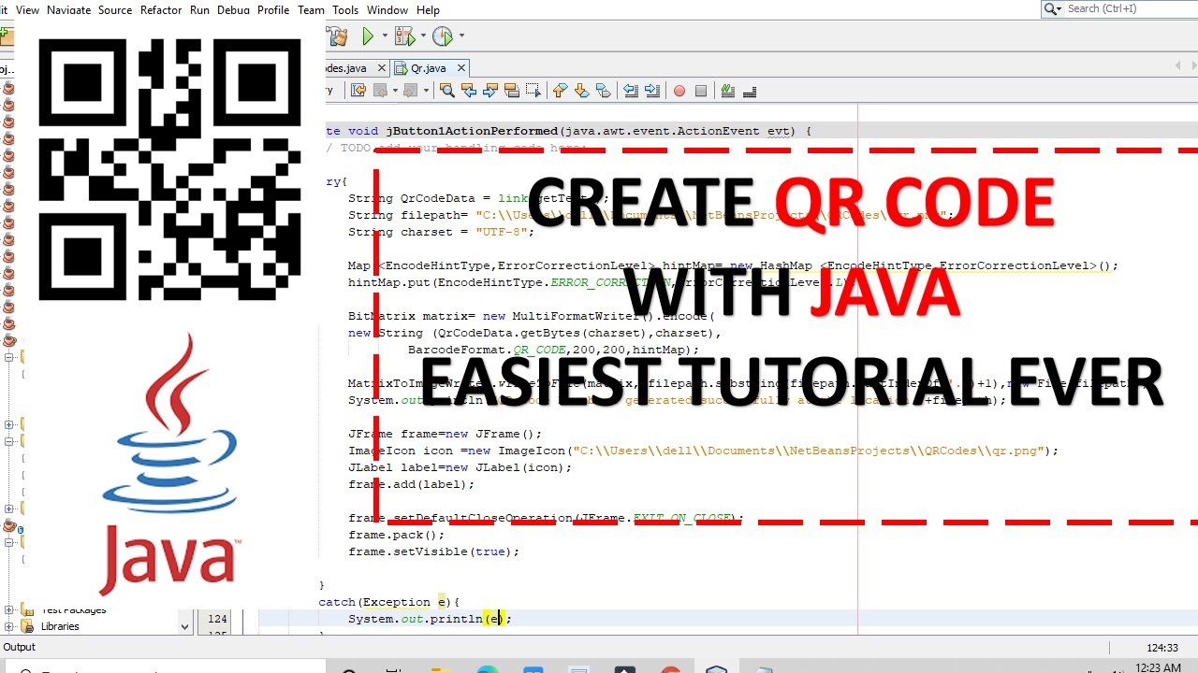The image size is (1198, 673).
Task: Expand the Test Packages tree node
Action: click(9, 610)
